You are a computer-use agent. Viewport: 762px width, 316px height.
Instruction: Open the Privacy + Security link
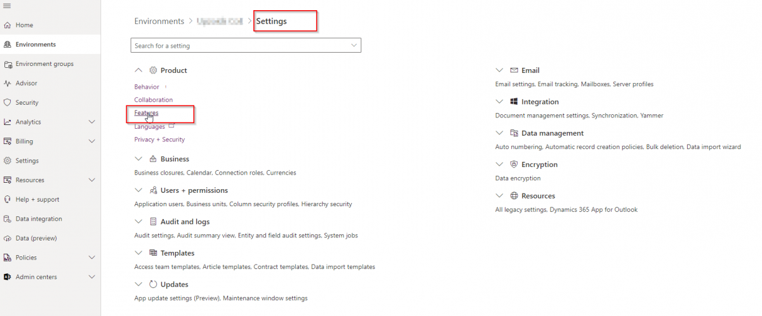pyautogui.click(x=159, y=140)
